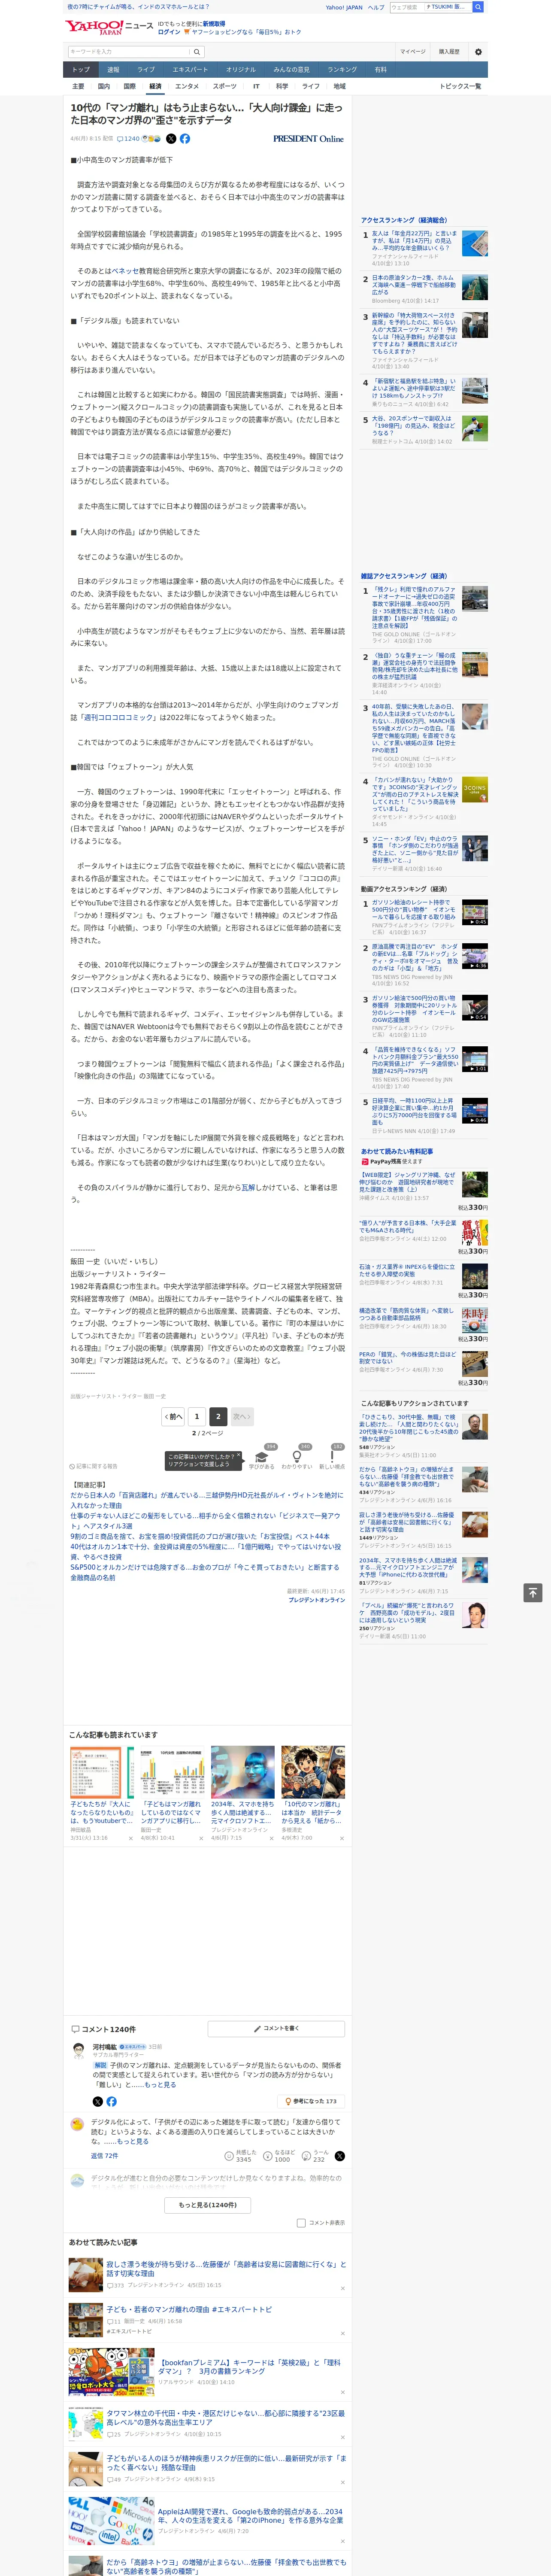This screenshot has width=551, height=2576.
Task: Tick the コメント非表示 checkbox
Action: [301, 2223]
